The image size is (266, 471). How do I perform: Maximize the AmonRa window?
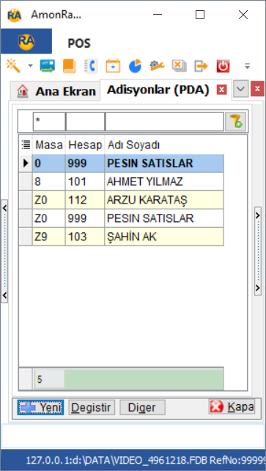click(x=200, y=15)
